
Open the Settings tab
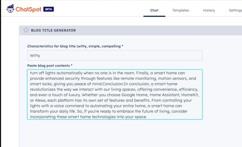[x=236, y=10]
